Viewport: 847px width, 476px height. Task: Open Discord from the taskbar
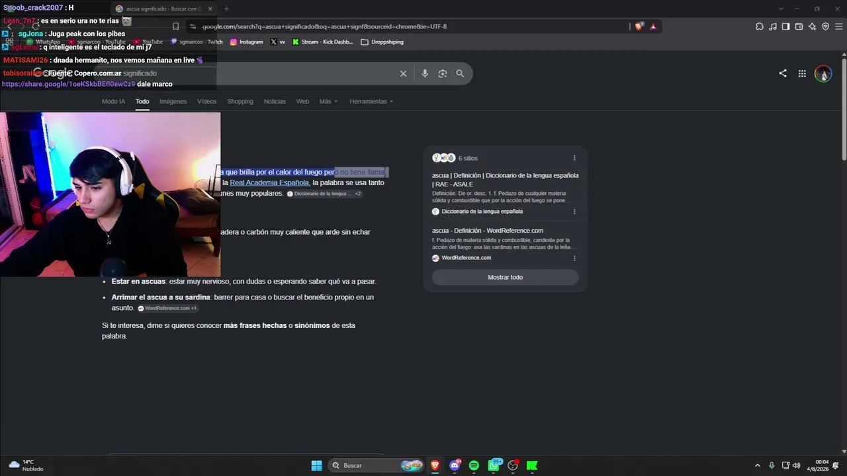pyautogui.click(x=455, y=465)
